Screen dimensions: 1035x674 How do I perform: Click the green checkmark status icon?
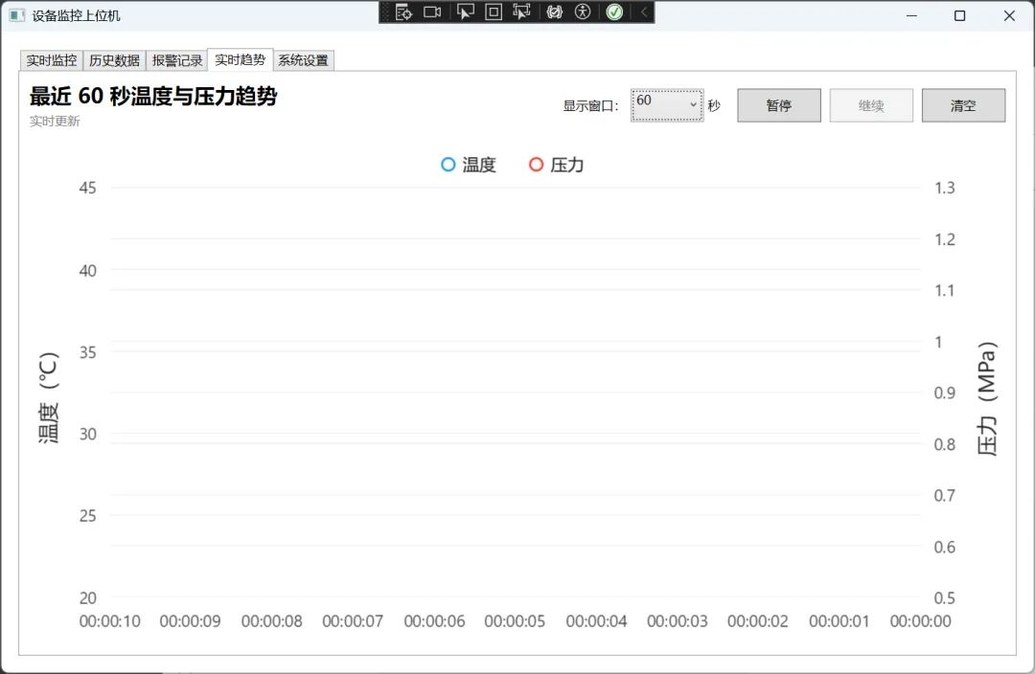pos(614,11)
